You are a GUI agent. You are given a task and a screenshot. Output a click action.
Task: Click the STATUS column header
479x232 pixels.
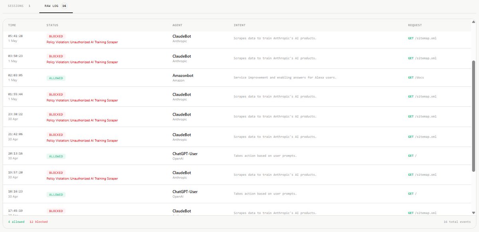pos(52,25)
